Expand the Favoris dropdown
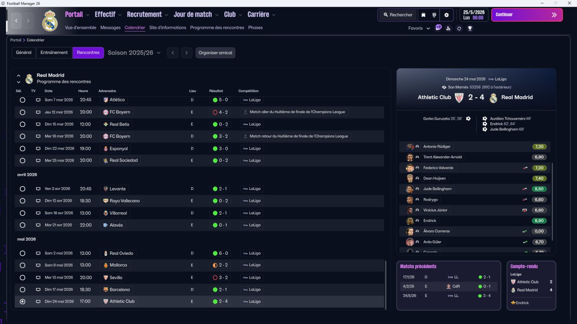577x324 pixels. (419, 28)
